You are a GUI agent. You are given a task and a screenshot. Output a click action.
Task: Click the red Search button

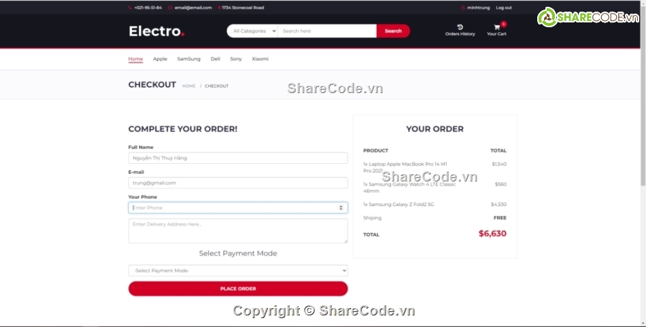[393, 31]
